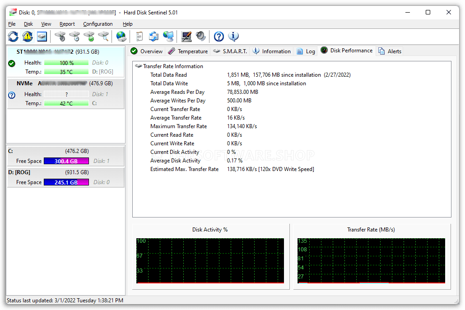The height and width of the screenshot is (310, 465).
Task: Open the Report menu
Action: click(x=67, y=24)
